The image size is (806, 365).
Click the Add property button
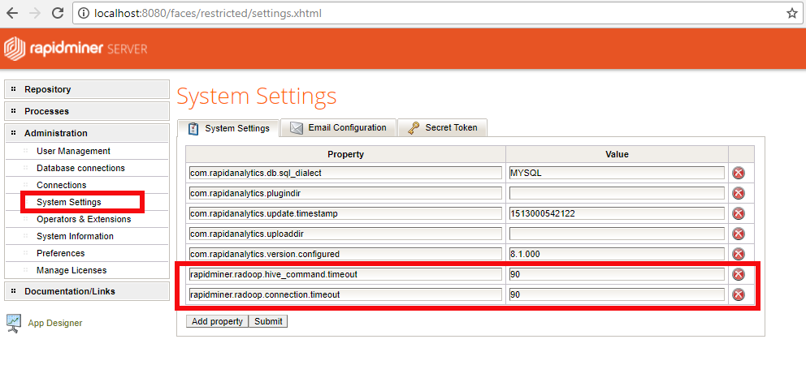[217, 321]
